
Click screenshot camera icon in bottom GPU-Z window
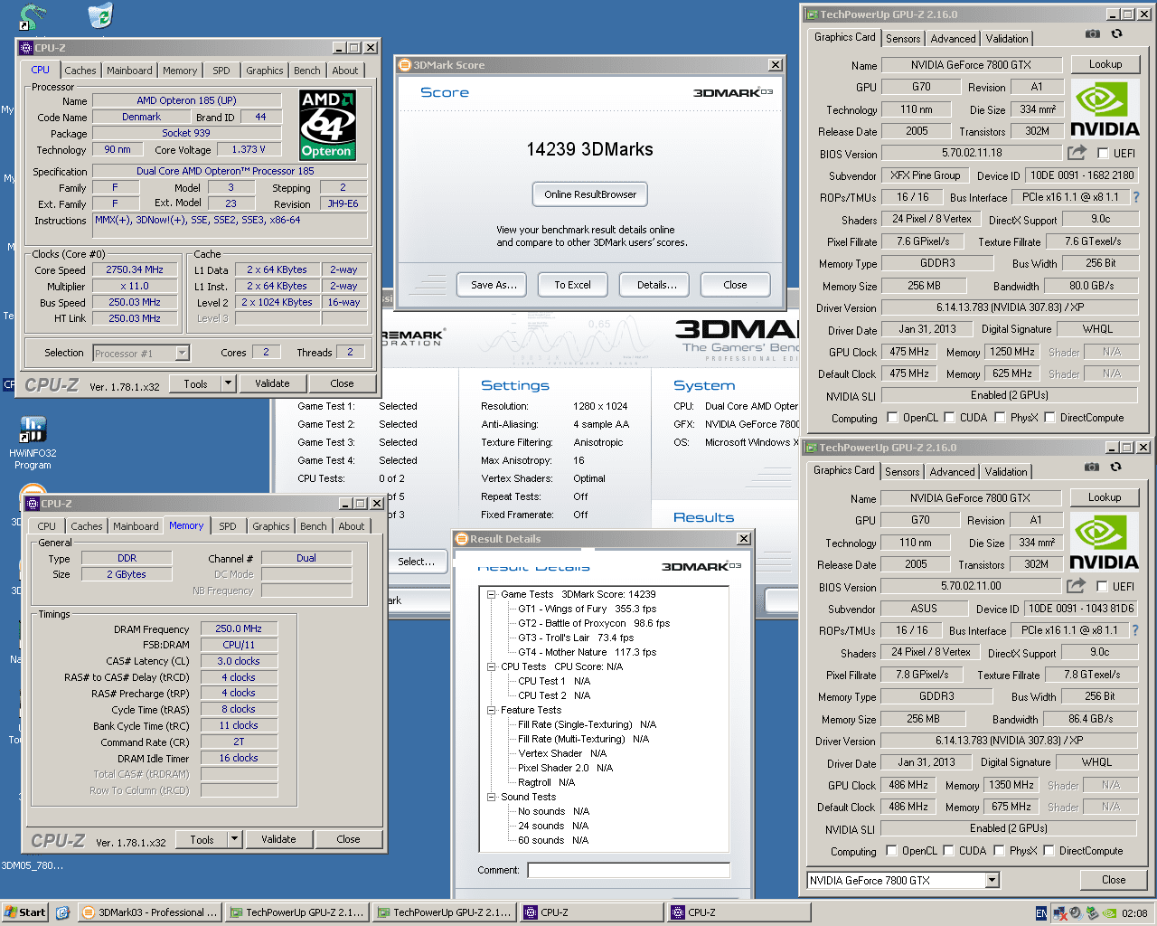point(1092,467)
